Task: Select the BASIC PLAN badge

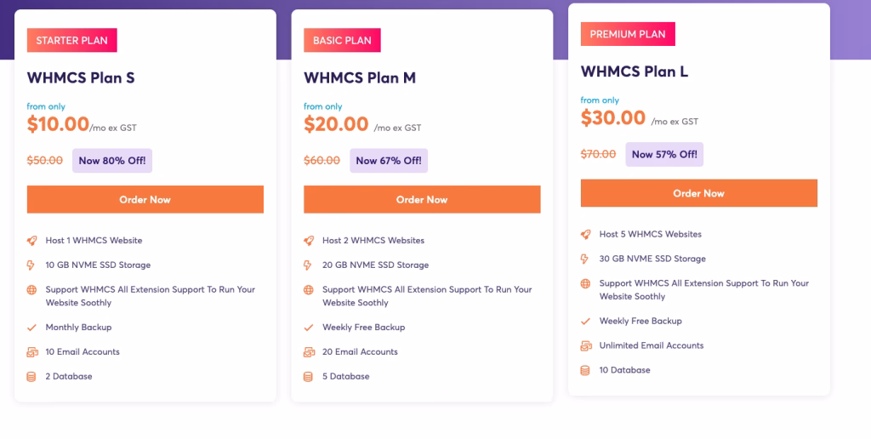Action: (342, 41)
